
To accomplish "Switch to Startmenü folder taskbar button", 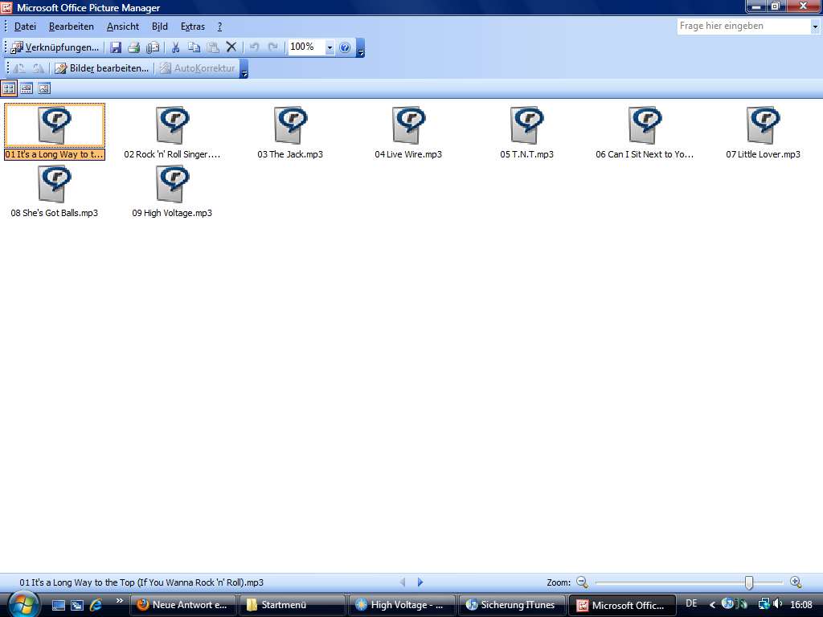I will pos(293,605).
